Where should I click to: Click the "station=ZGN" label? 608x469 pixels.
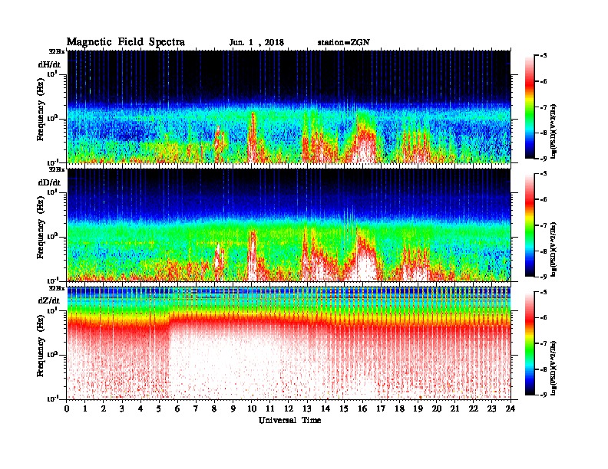tap(343, 43)
